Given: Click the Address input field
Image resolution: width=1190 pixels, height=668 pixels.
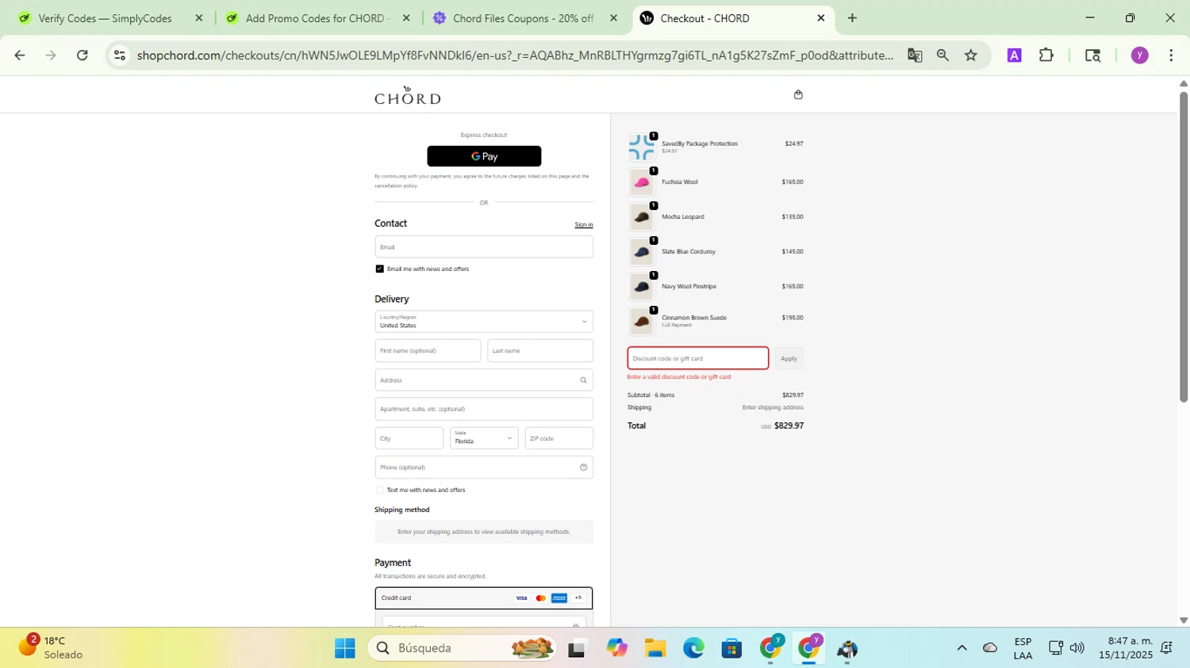Looking at the screenshot, I should click(x=484, y=380).
